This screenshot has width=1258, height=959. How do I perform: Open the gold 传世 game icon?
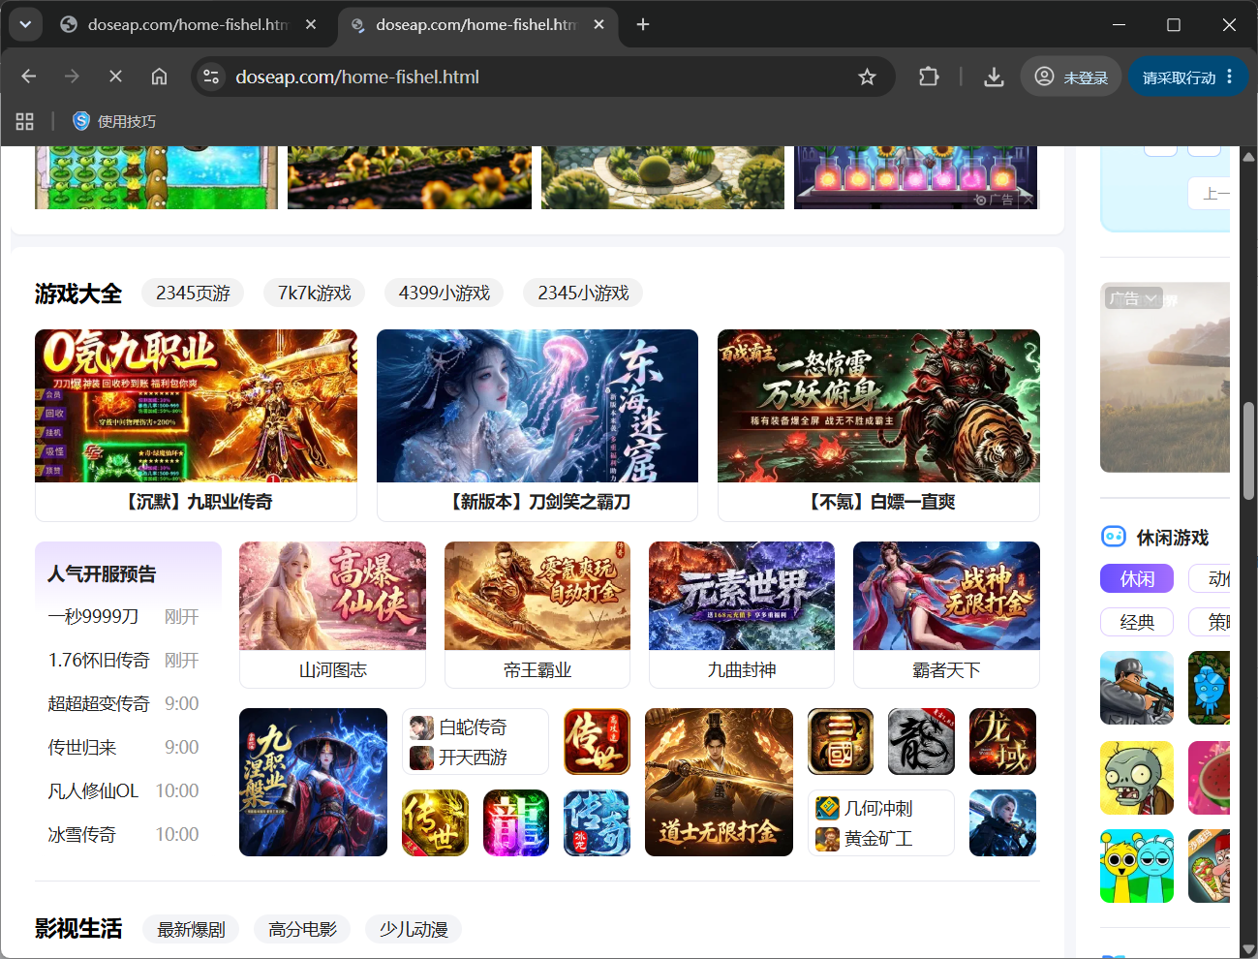click(435, 823)
